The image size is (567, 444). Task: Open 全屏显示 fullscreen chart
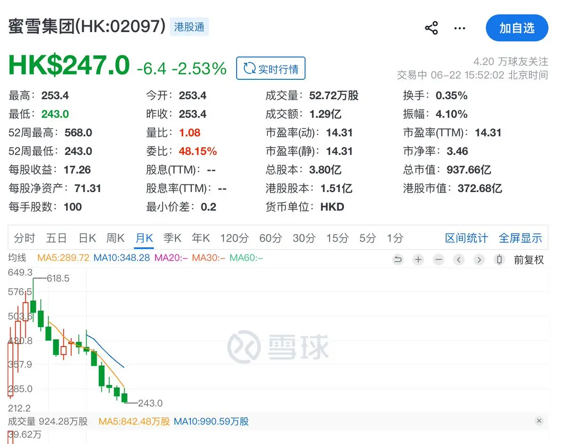pyautogui.click(x=520, y=238)
